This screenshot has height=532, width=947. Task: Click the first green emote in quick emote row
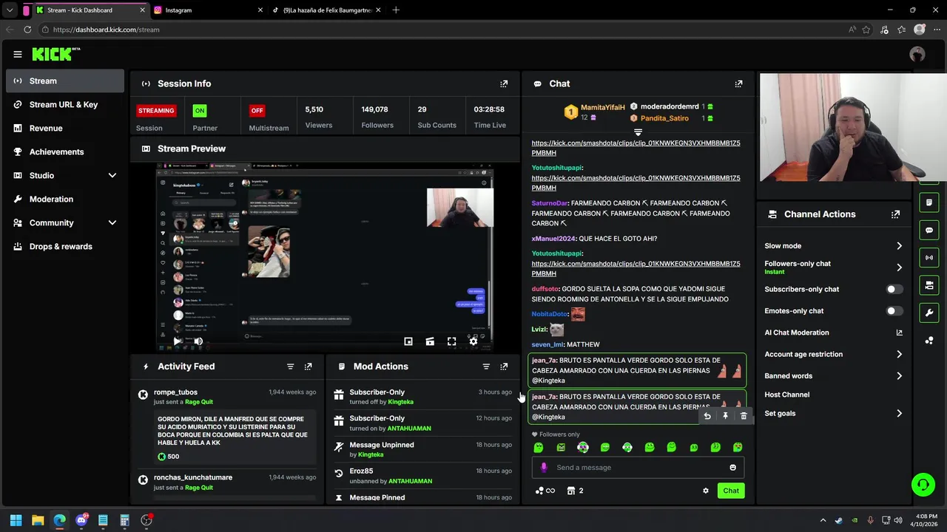coord(539,447)
